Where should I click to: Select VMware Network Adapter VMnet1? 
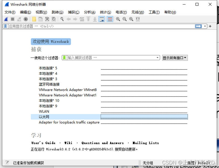(x=109, y=95)
